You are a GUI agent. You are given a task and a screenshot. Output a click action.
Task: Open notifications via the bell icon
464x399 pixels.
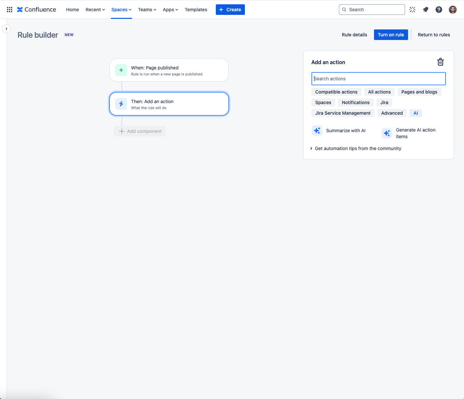pos(426,9)
